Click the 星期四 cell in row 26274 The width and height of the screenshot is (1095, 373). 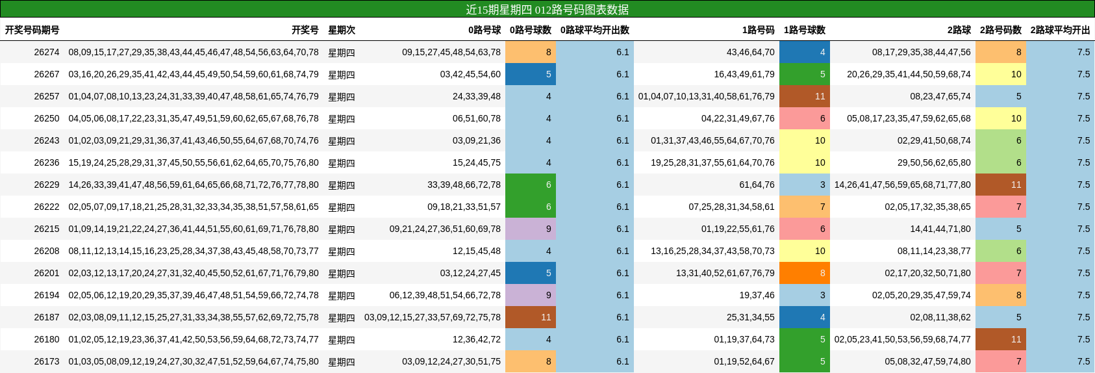342,52
